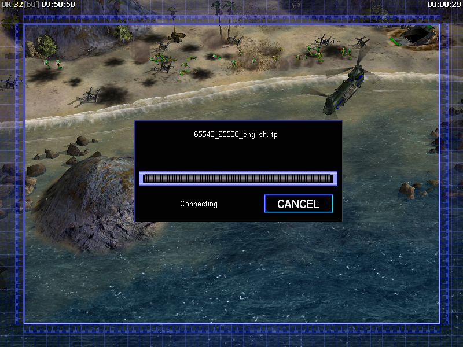Click the download progress bar

point(238,178)
